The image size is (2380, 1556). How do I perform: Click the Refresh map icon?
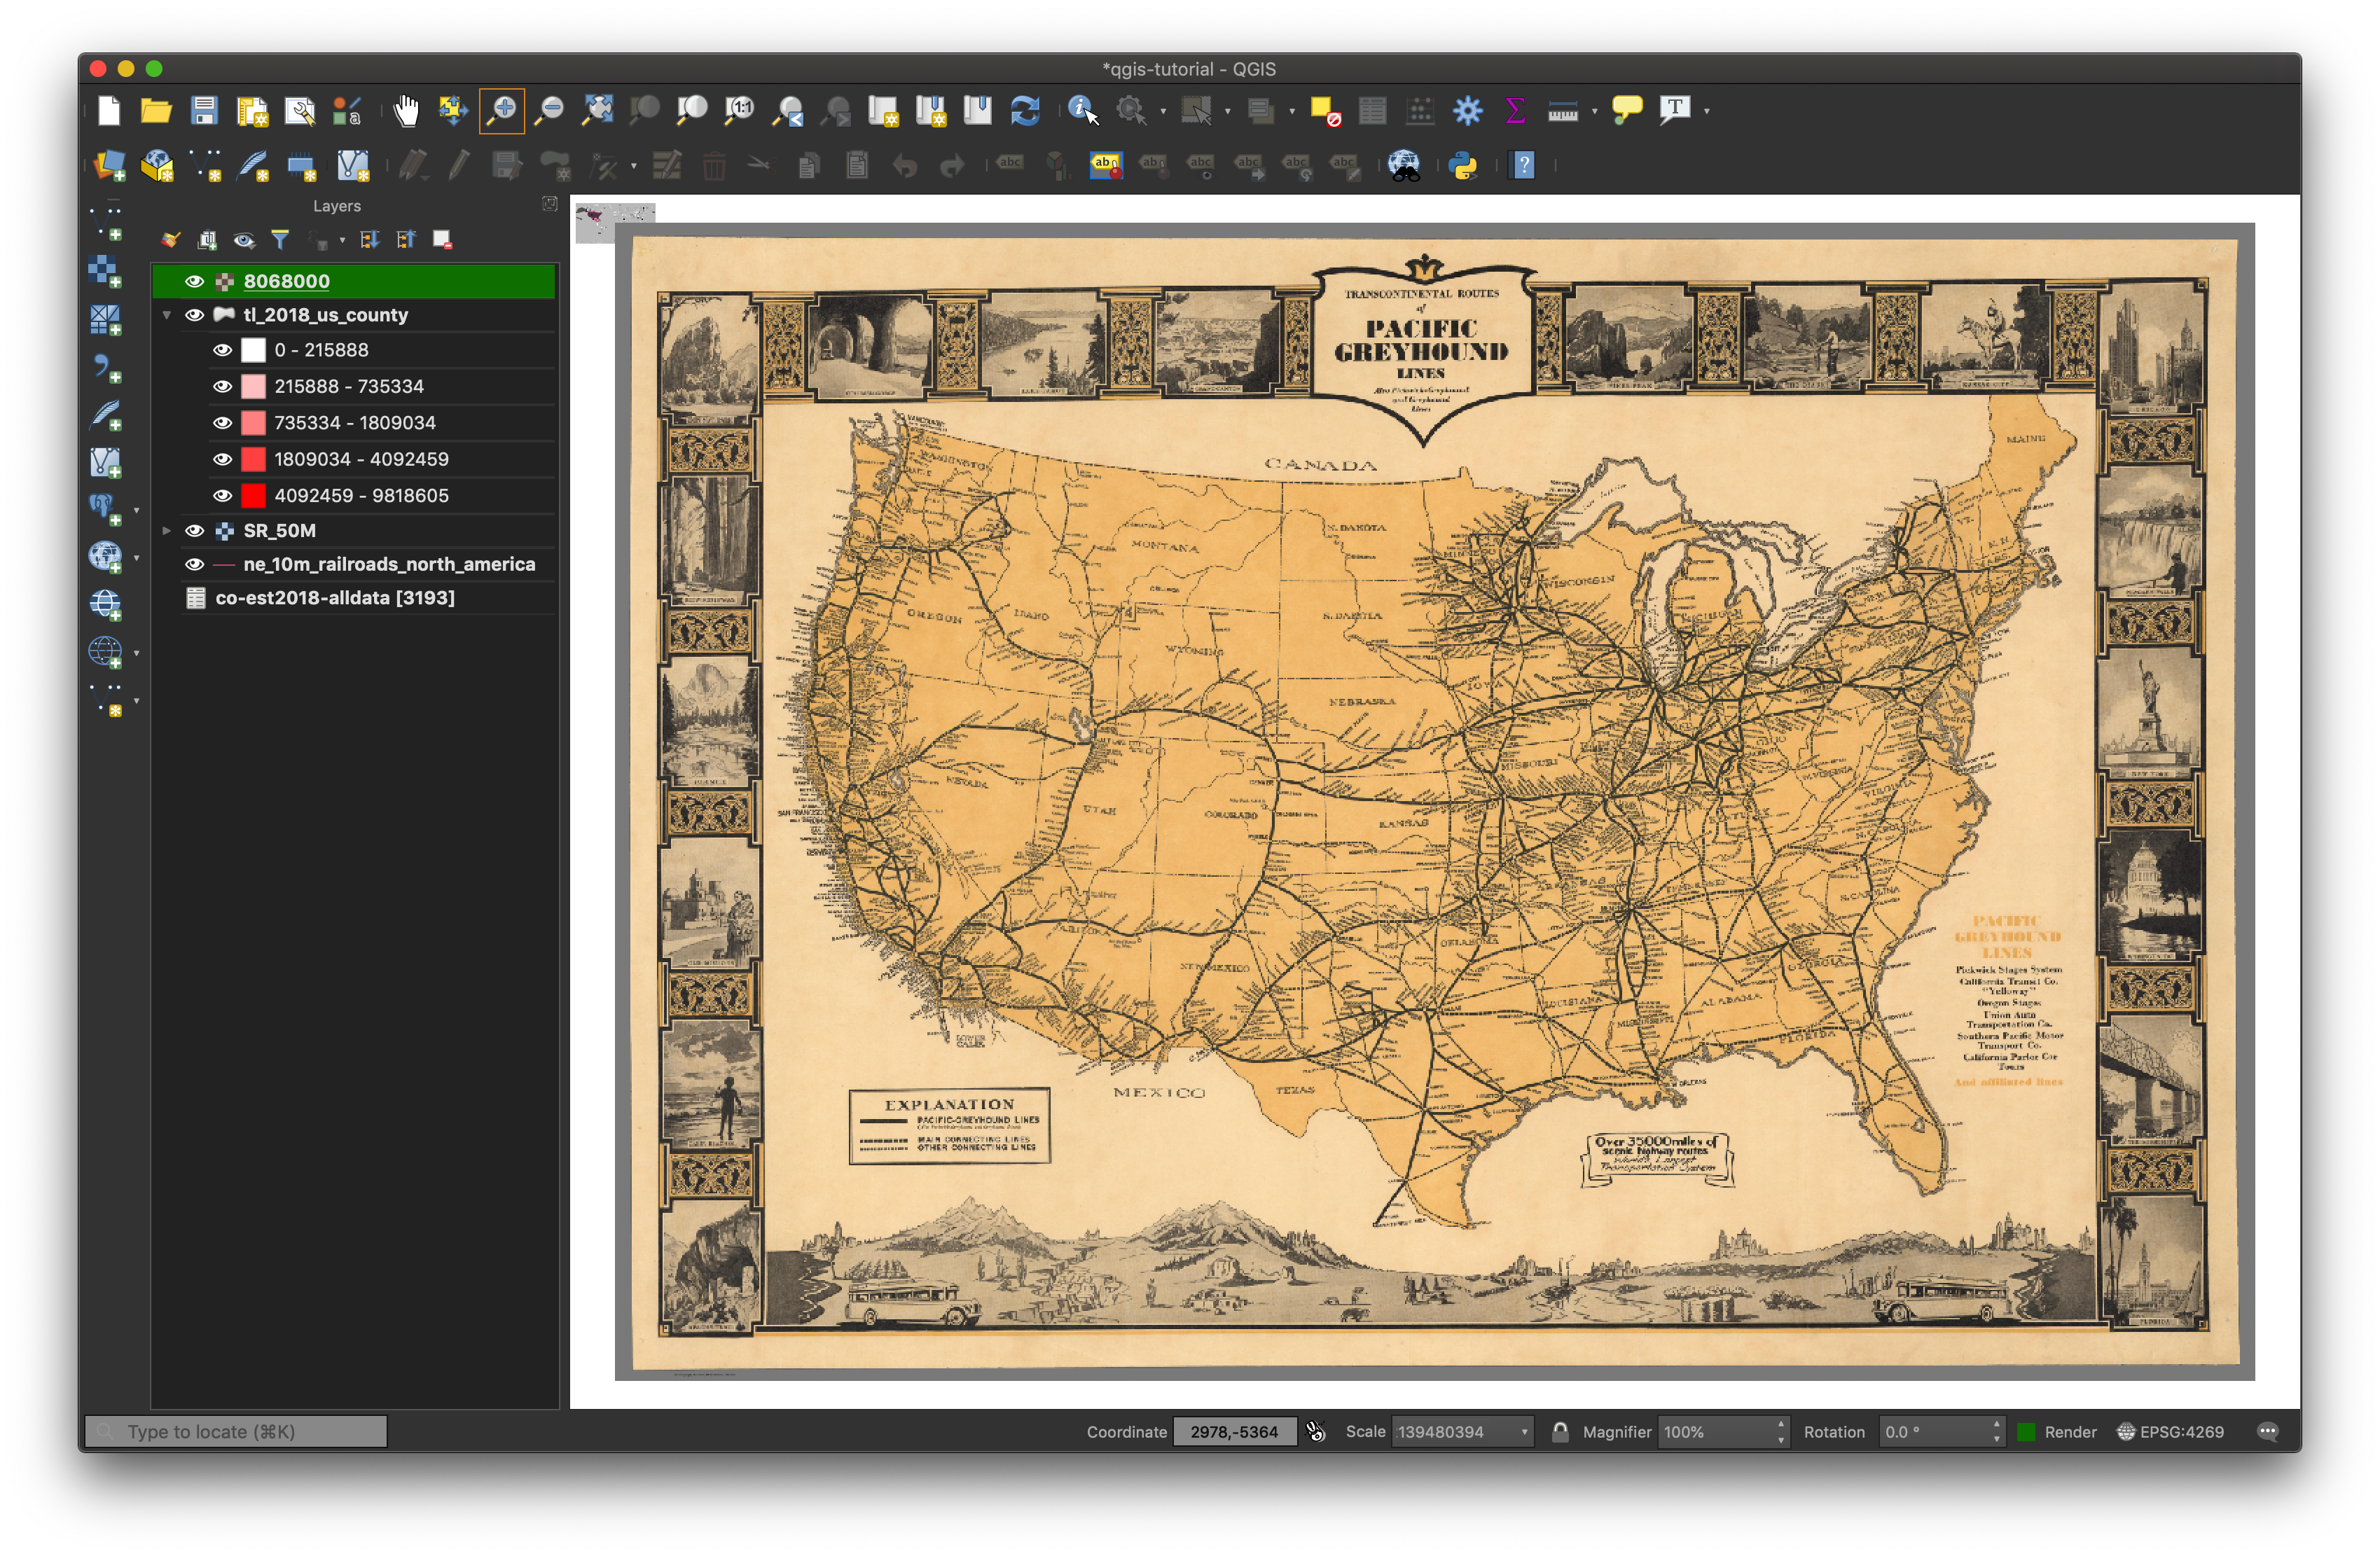pos(1026,110)
